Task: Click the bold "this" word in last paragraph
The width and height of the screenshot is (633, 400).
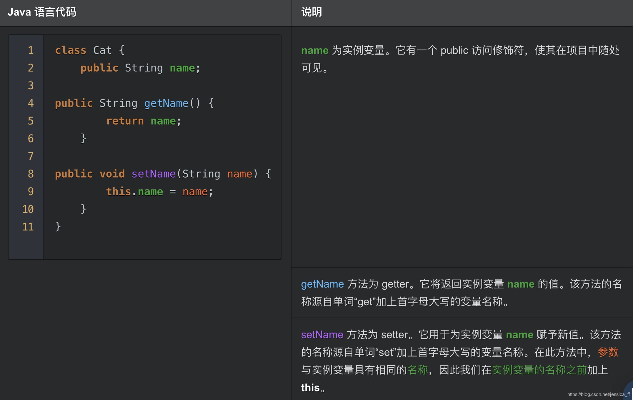Action: tap(310, 388)
